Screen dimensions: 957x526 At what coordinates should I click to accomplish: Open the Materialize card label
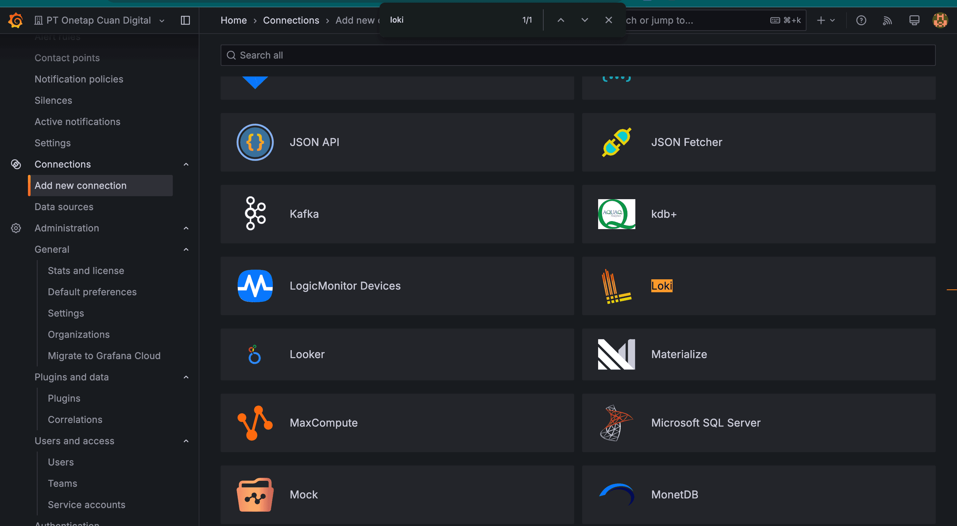679,354
